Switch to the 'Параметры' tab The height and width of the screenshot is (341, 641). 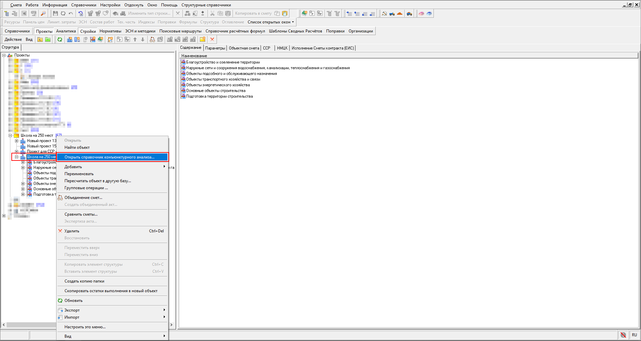coord(215,48)
